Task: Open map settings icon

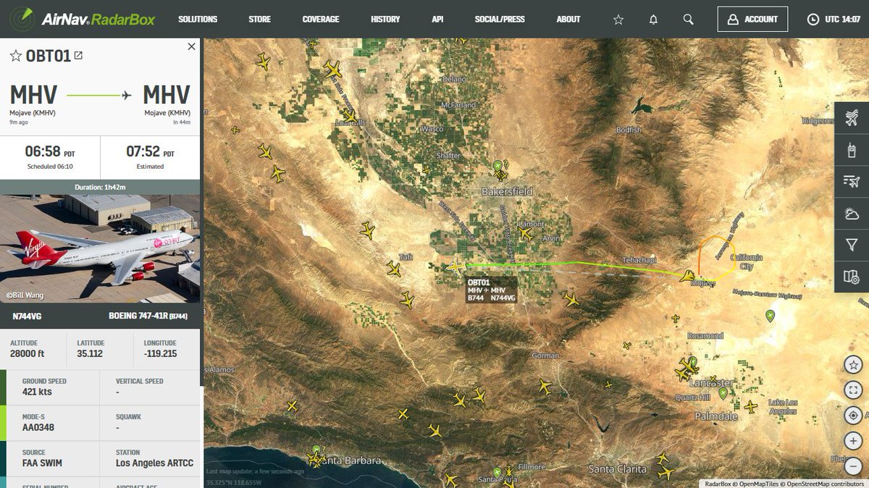Action: (x=852, y=277)
